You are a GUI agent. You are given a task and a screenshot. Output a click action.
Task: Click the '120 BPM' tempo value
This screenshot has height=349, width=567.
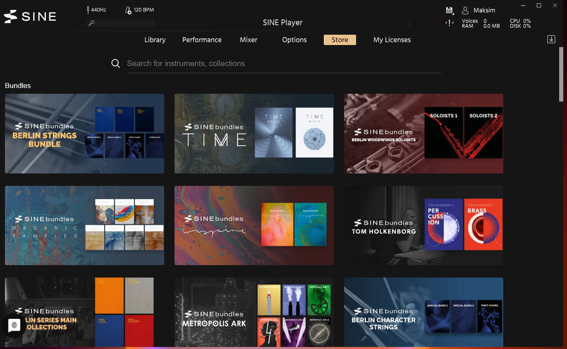click(x=144, y=10)
